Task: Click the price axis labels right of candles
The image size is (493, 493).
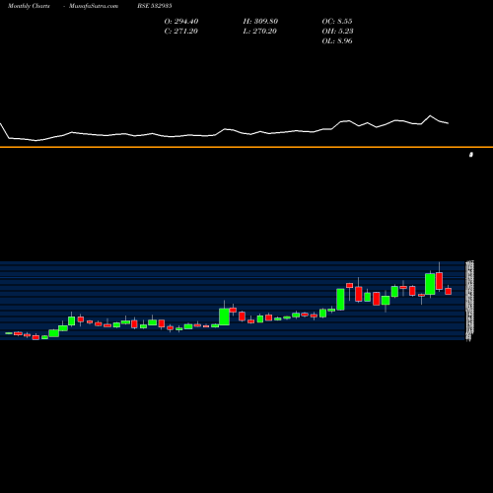Action: [469, 301]
